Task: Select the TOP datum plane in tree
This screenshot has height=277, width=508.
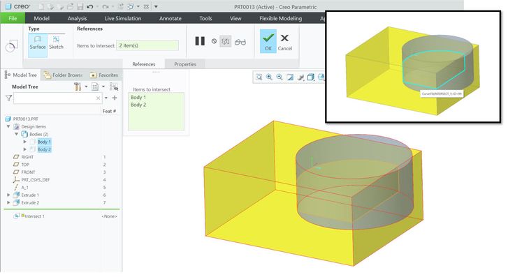Action: click(25, 165)
